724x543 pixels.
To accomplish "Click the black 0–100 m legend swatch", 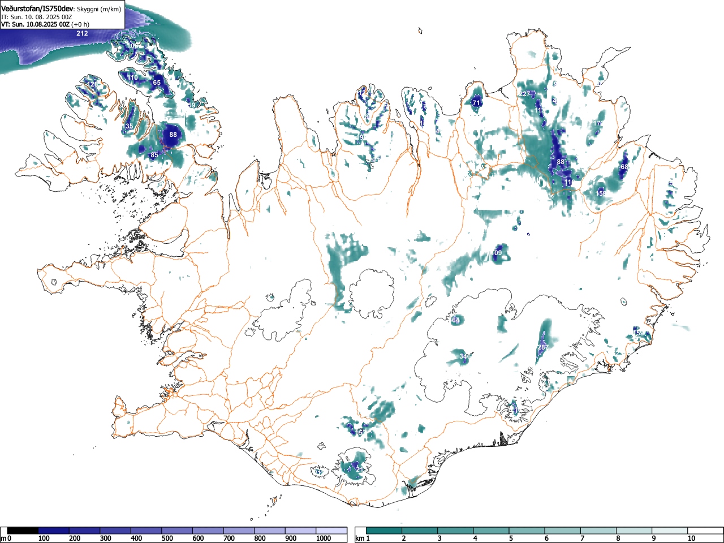I will click(23, 531).
